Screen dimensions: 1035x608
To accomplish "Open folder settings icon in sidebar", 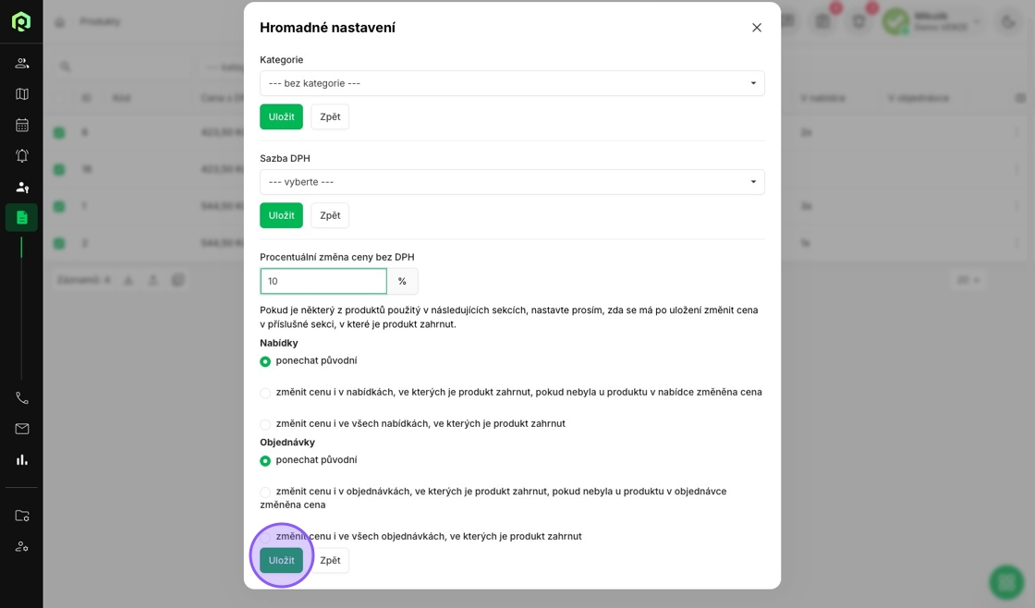I will coord(22,516).
